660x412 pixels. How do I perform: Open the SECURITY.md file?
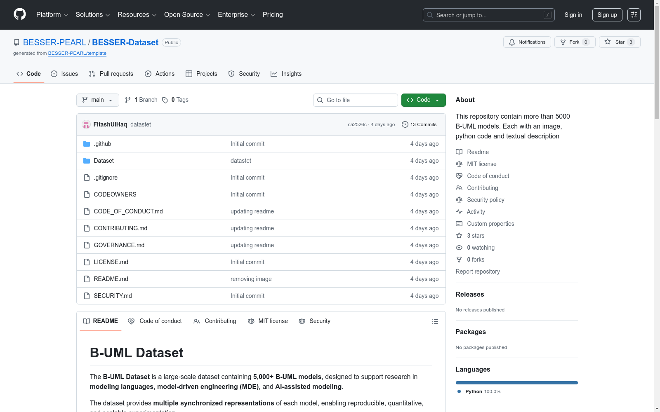click(113, 296)
